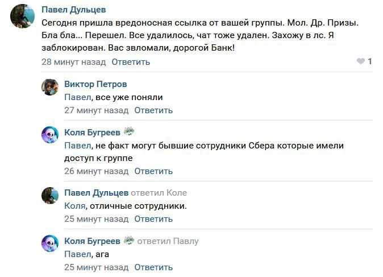This screenshot has width=383, height=277.
Task: Open the '28 минут назад' timestamp link
Action: point(74,61)
